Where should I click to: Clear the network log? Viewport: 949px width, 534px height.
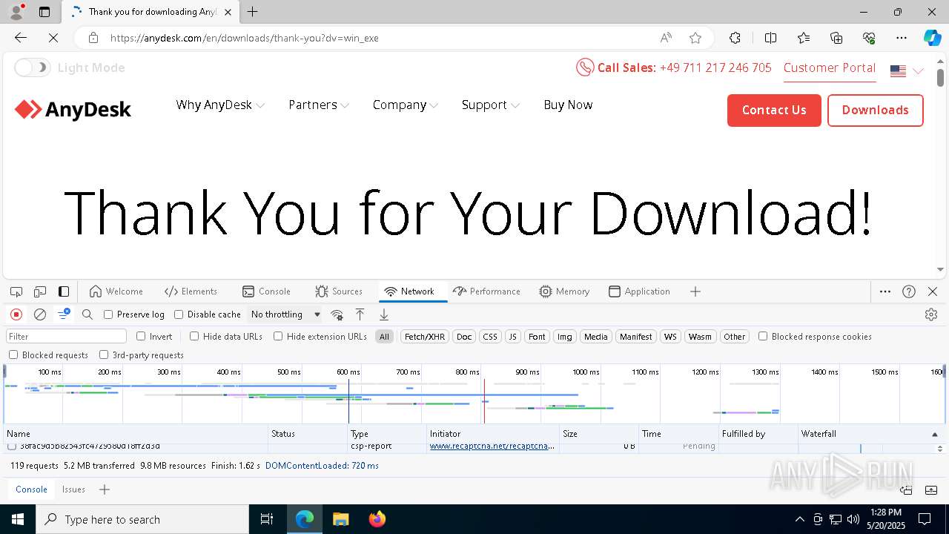click(x=40, y=314)
